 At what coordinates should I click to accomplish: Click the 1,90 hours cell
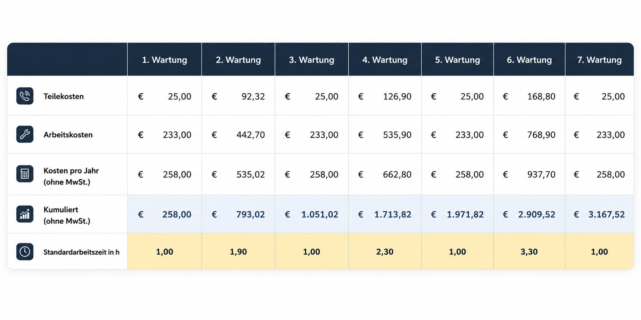(238, 252)
